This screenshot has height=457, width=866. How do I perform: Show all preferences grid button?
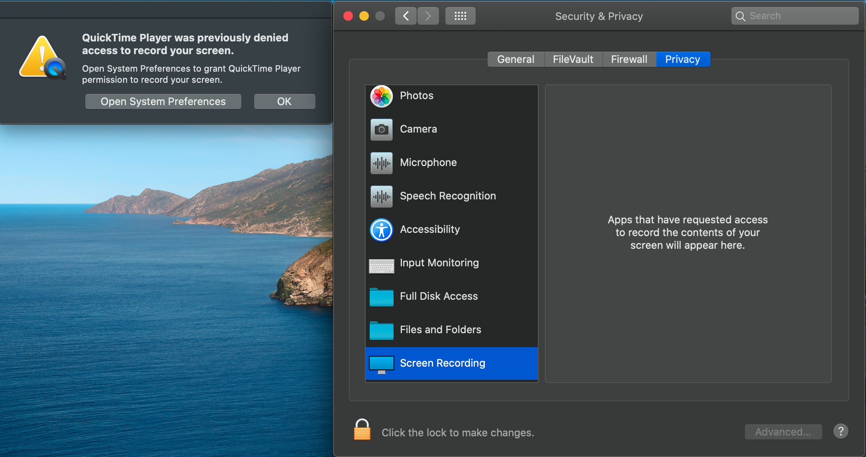pos(460,16)
